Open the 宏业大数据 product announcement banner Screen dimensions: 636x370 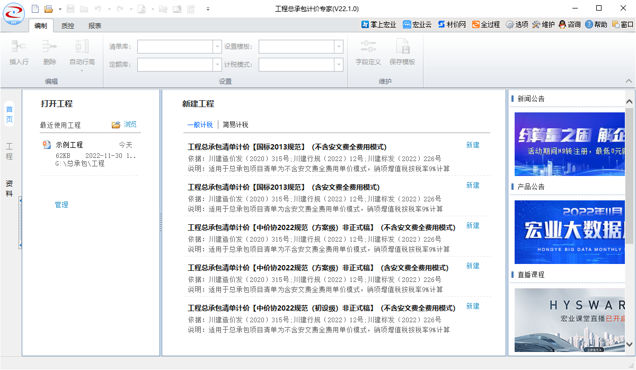(x=567, y=232)
